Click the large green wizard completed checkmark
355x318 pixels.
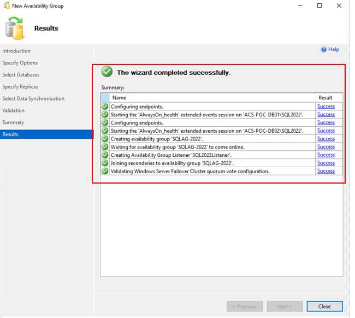107,72
